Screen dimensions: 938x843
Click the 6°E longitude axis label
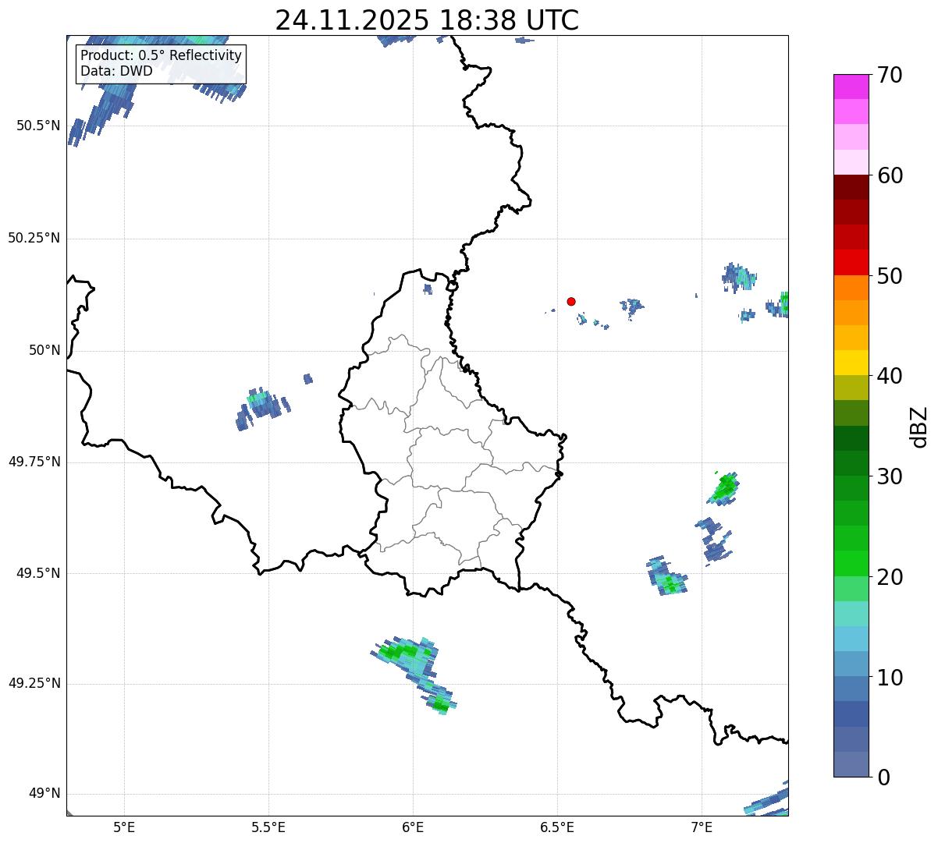tap(413, 827)
